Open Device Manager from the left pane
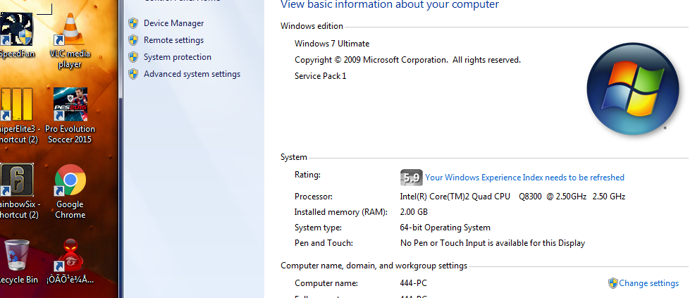The image size is (690, 298). [173, 23]
